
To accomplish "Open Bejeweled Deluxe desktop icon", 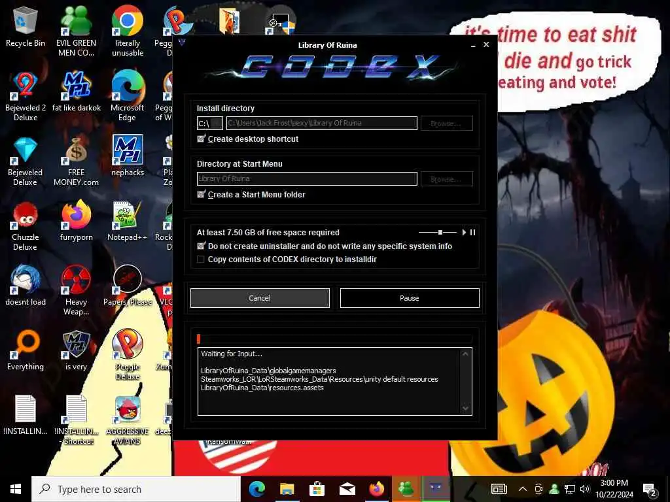I will click(26, 161).
